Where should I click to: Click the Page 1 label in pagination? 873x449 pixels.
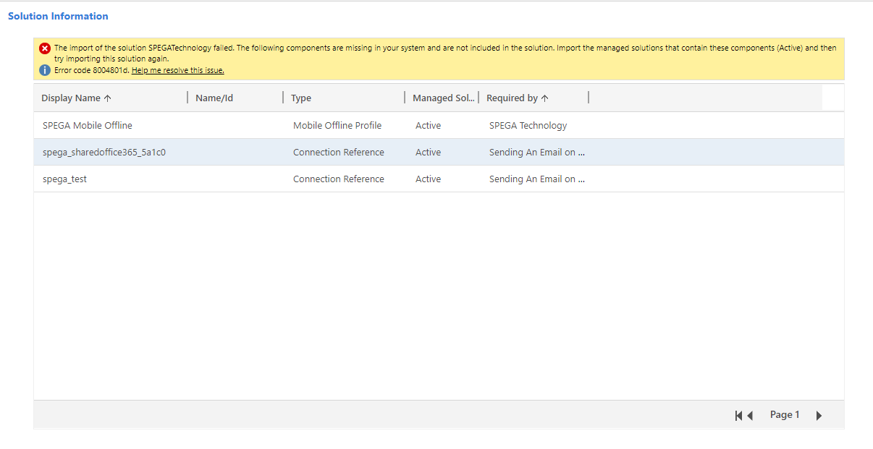pyautogui.click(x=785, y=414)
